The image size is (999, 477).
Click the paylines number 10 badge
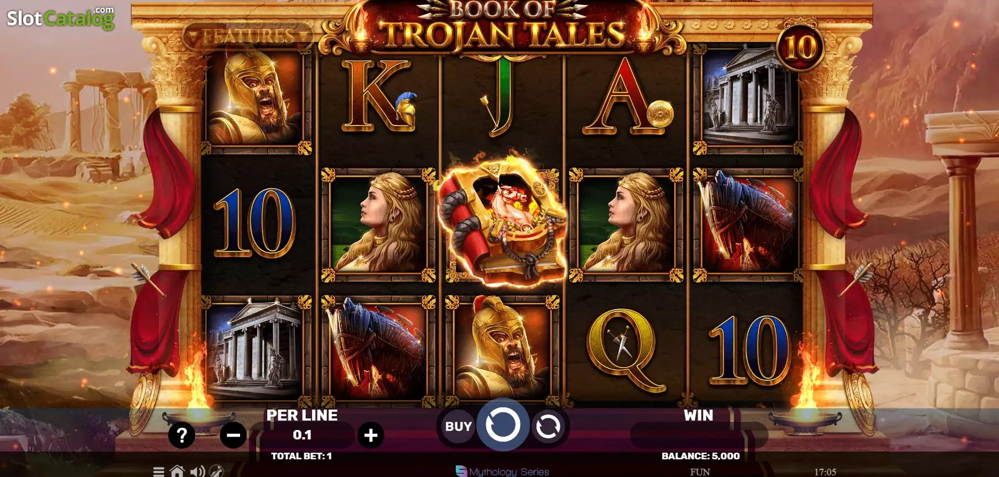tap(800, 48)
